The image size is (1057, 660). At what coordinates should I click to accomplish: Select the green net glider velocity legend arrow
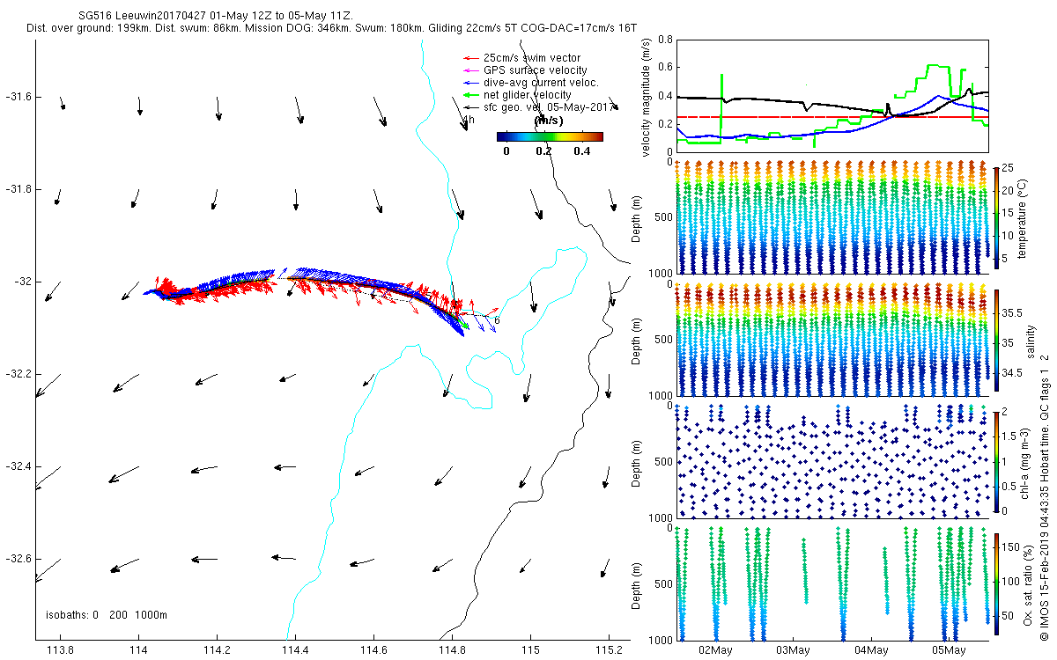point(470,95)
